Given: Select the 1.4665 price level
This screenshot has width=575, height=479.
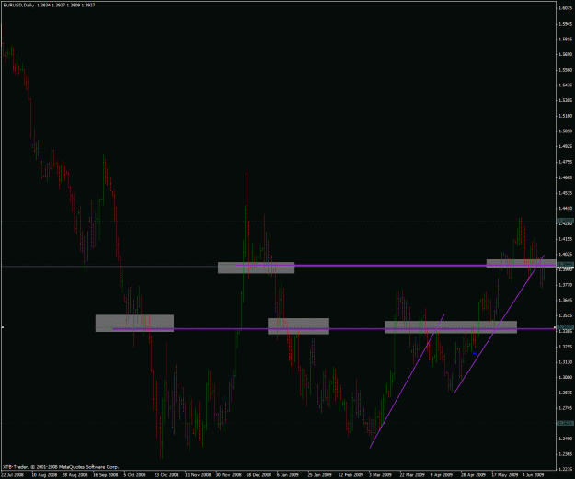Looking at the screenshot, I should point(565,177).
